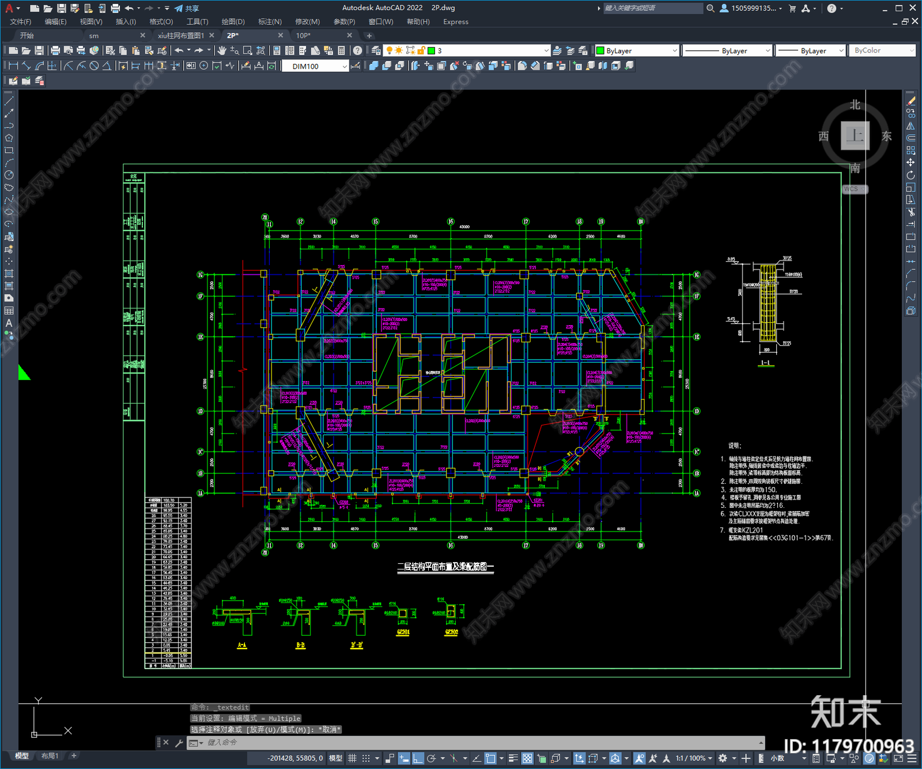Select the Diameter dimension tool
This screenshot has width=922, height=769.
click(94, 66)
